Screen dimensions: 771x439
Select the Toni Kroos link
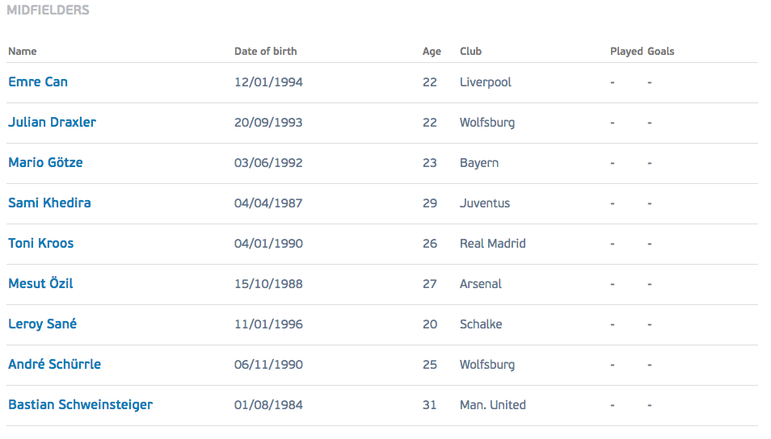(x=40, y=243)
